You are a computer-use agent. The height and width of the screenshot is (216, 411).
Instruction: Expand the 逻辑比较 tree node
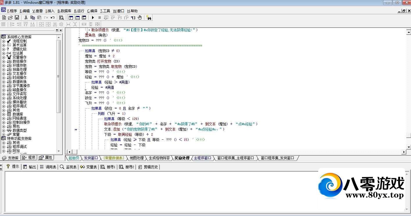[x=3, y=49]
